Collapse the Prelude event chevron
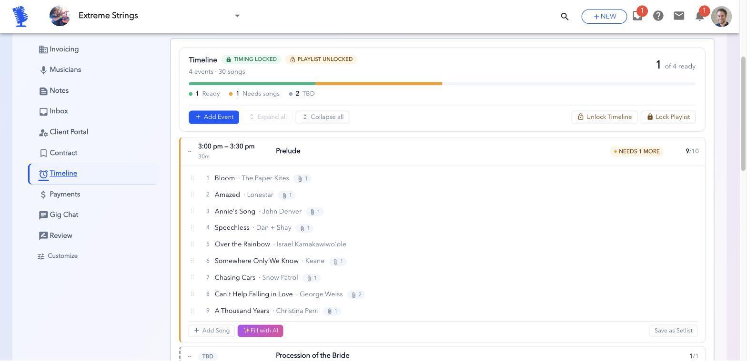Screen dimensions: 747x361 [x=190, y=152]
